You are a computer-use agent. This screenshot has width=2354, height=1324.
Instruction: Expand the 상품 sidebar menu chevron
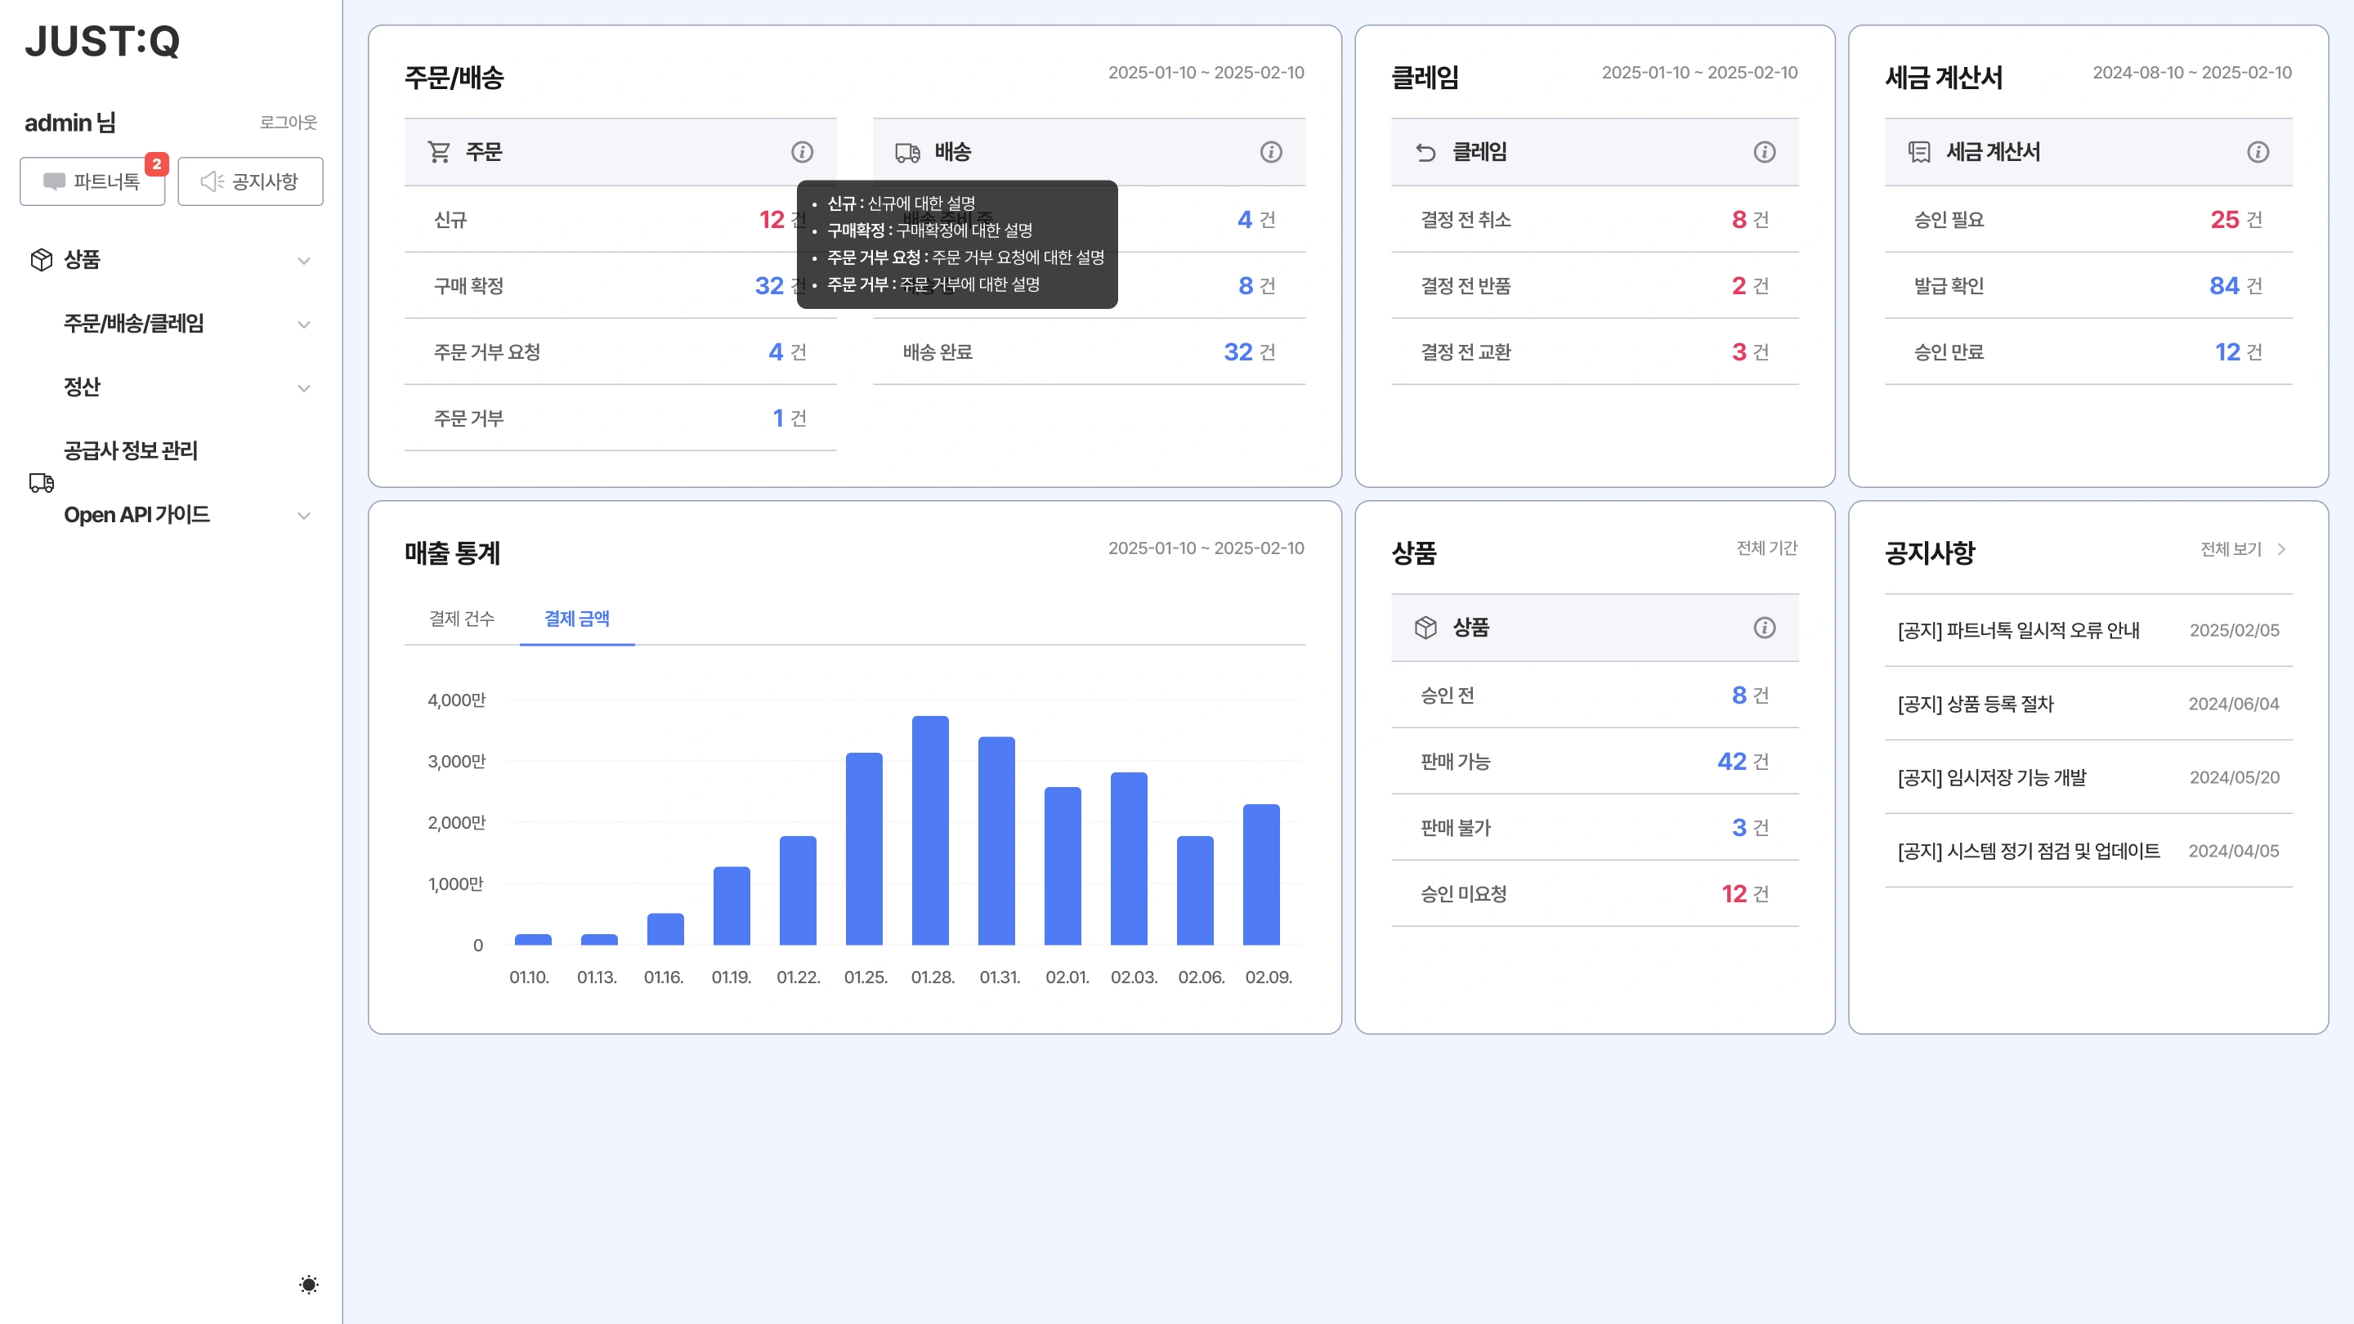303,261
